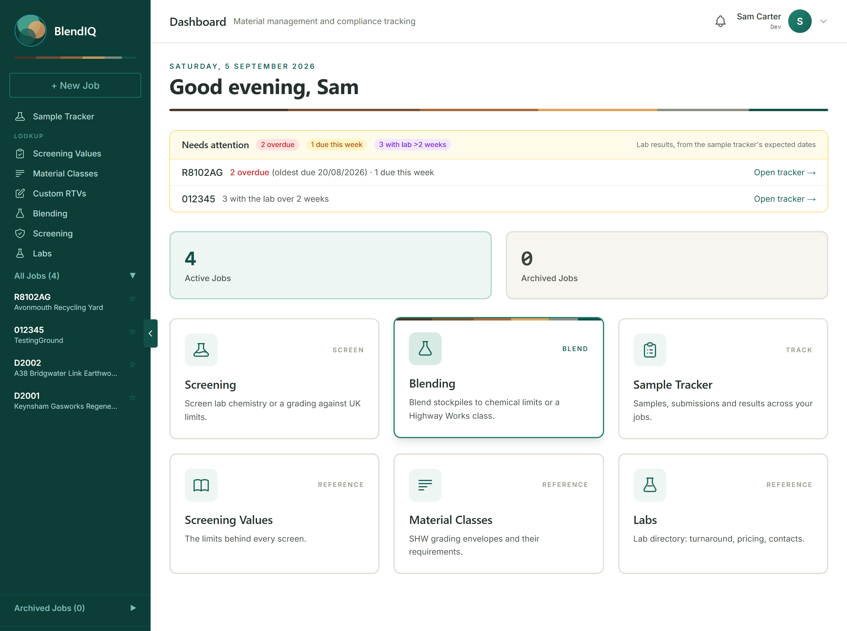
Task: Toggle favorite star for job D2002
Action: point(133,364)
